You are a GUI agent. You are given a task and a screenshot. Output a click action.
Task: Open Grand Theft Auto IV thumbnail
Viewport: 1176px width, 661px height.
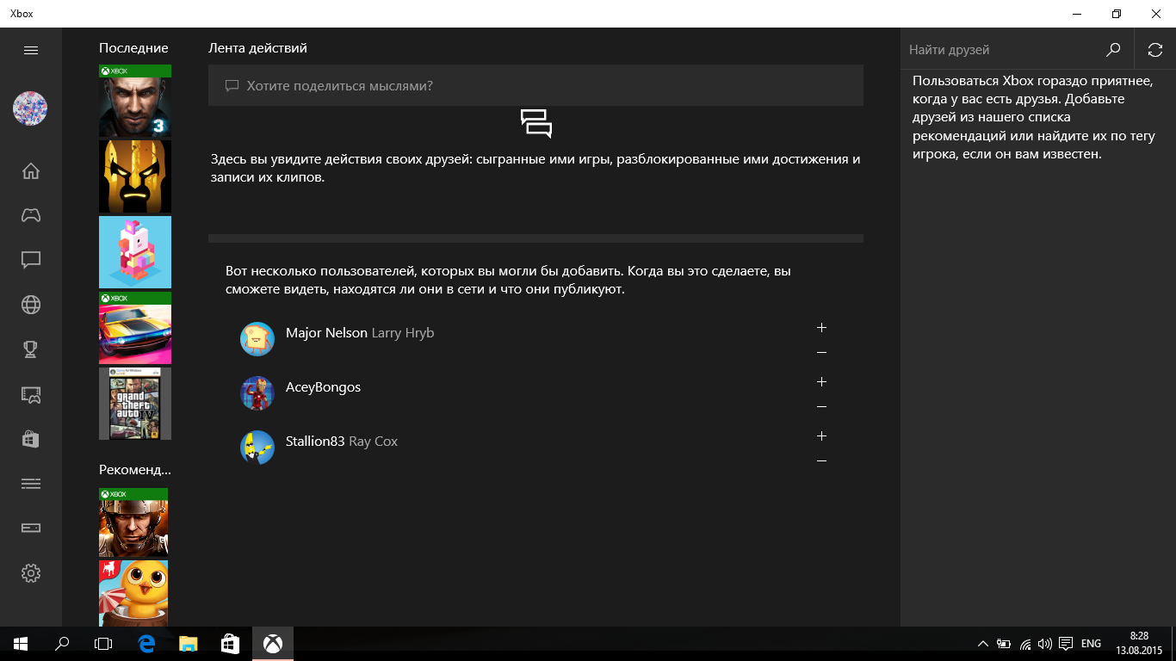pyautogui.click(x=135, y=404)
